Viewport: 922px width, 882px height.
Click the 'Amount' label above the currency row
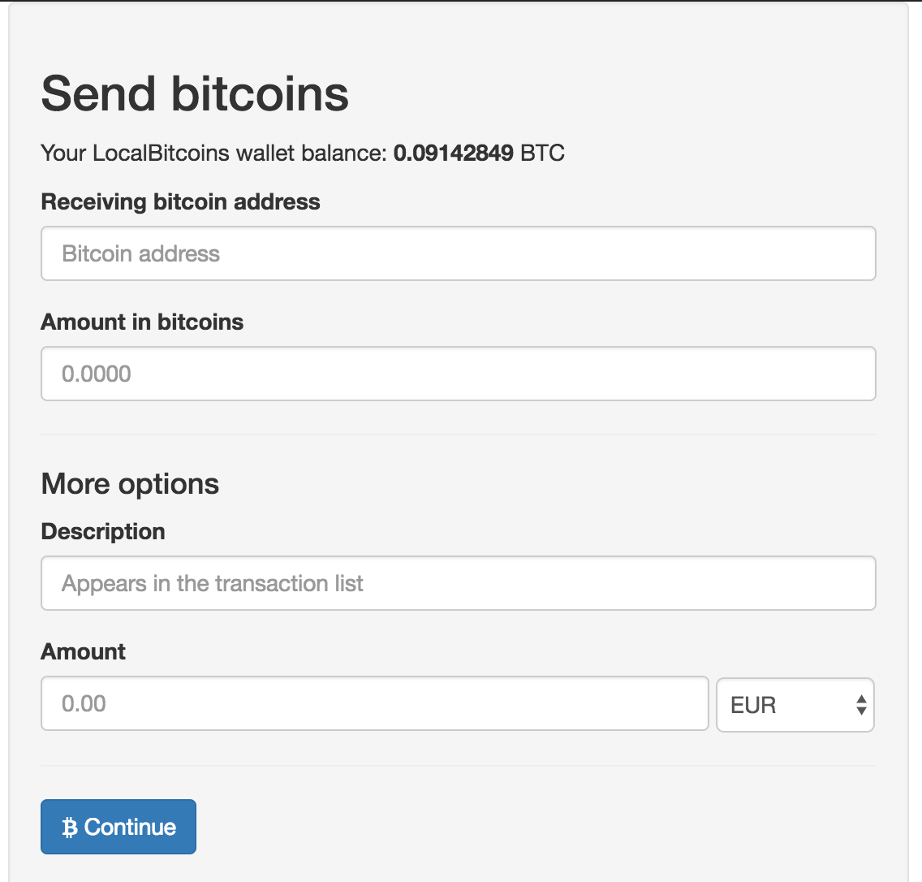pyautogui.click(x=83, y=651)
